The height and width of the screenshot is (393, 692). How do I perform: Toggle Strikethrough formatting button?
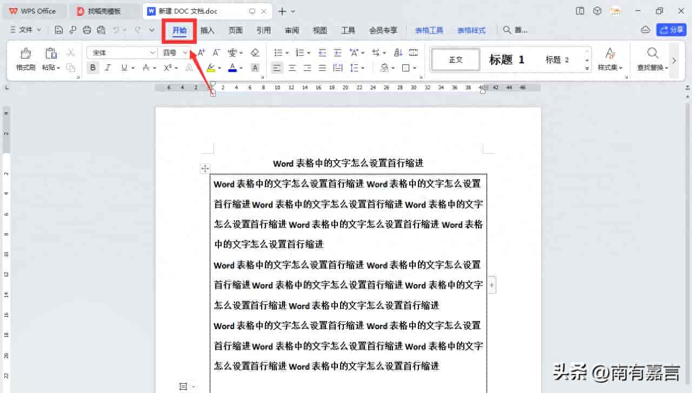[145, 68]
